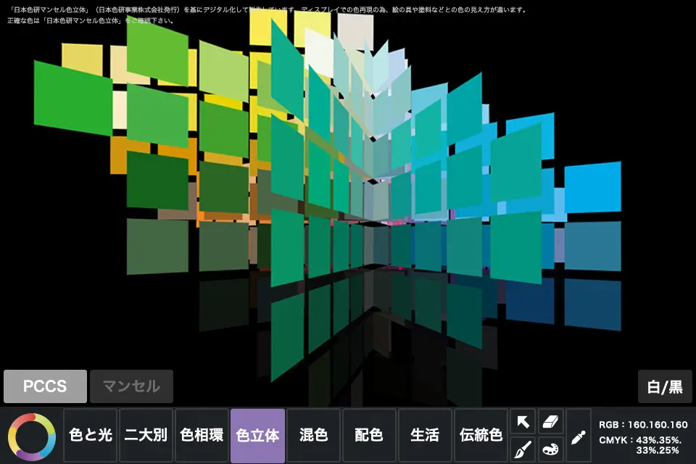Go to the 色相環 tab

click(202, 436)
